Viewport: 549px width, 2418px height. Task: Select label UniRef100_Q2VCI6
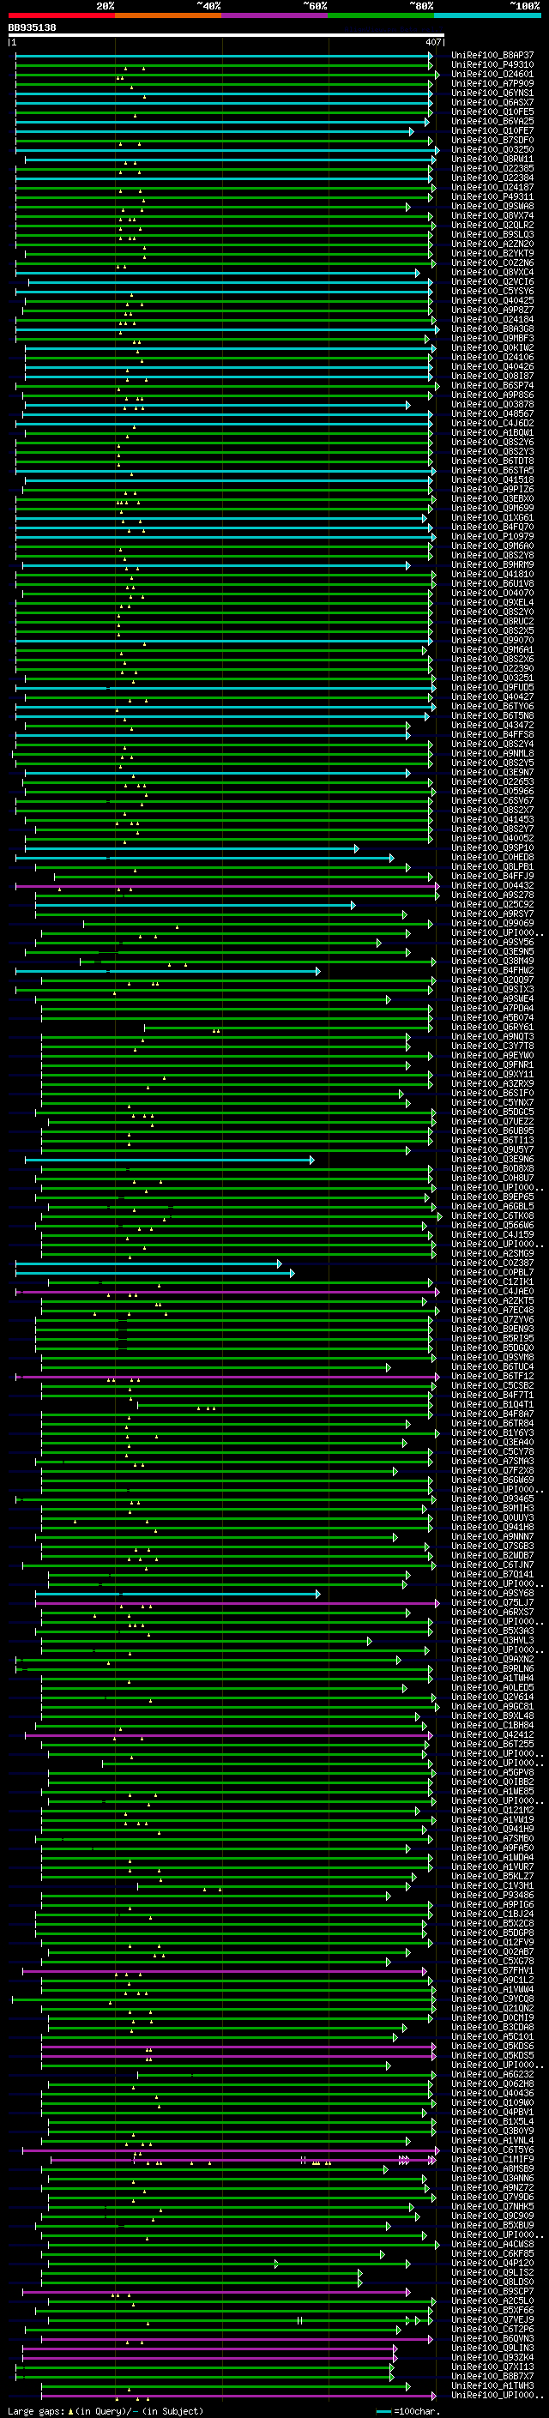point(492,281)
